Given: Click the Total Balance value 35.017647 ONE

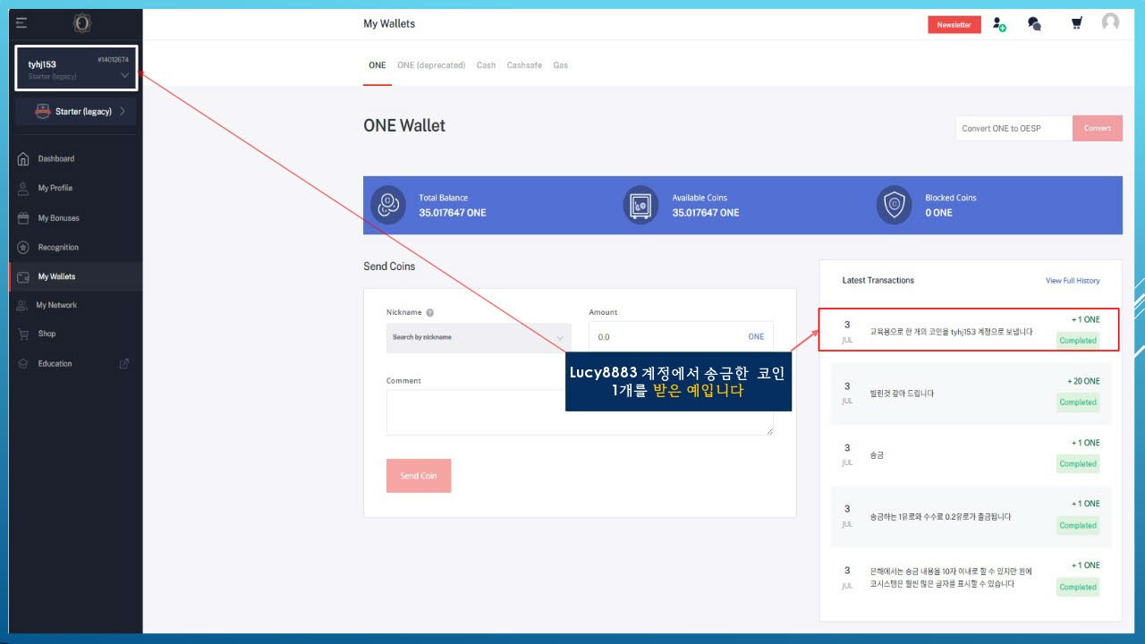Looking at the screenshot, I should [453, 213].
